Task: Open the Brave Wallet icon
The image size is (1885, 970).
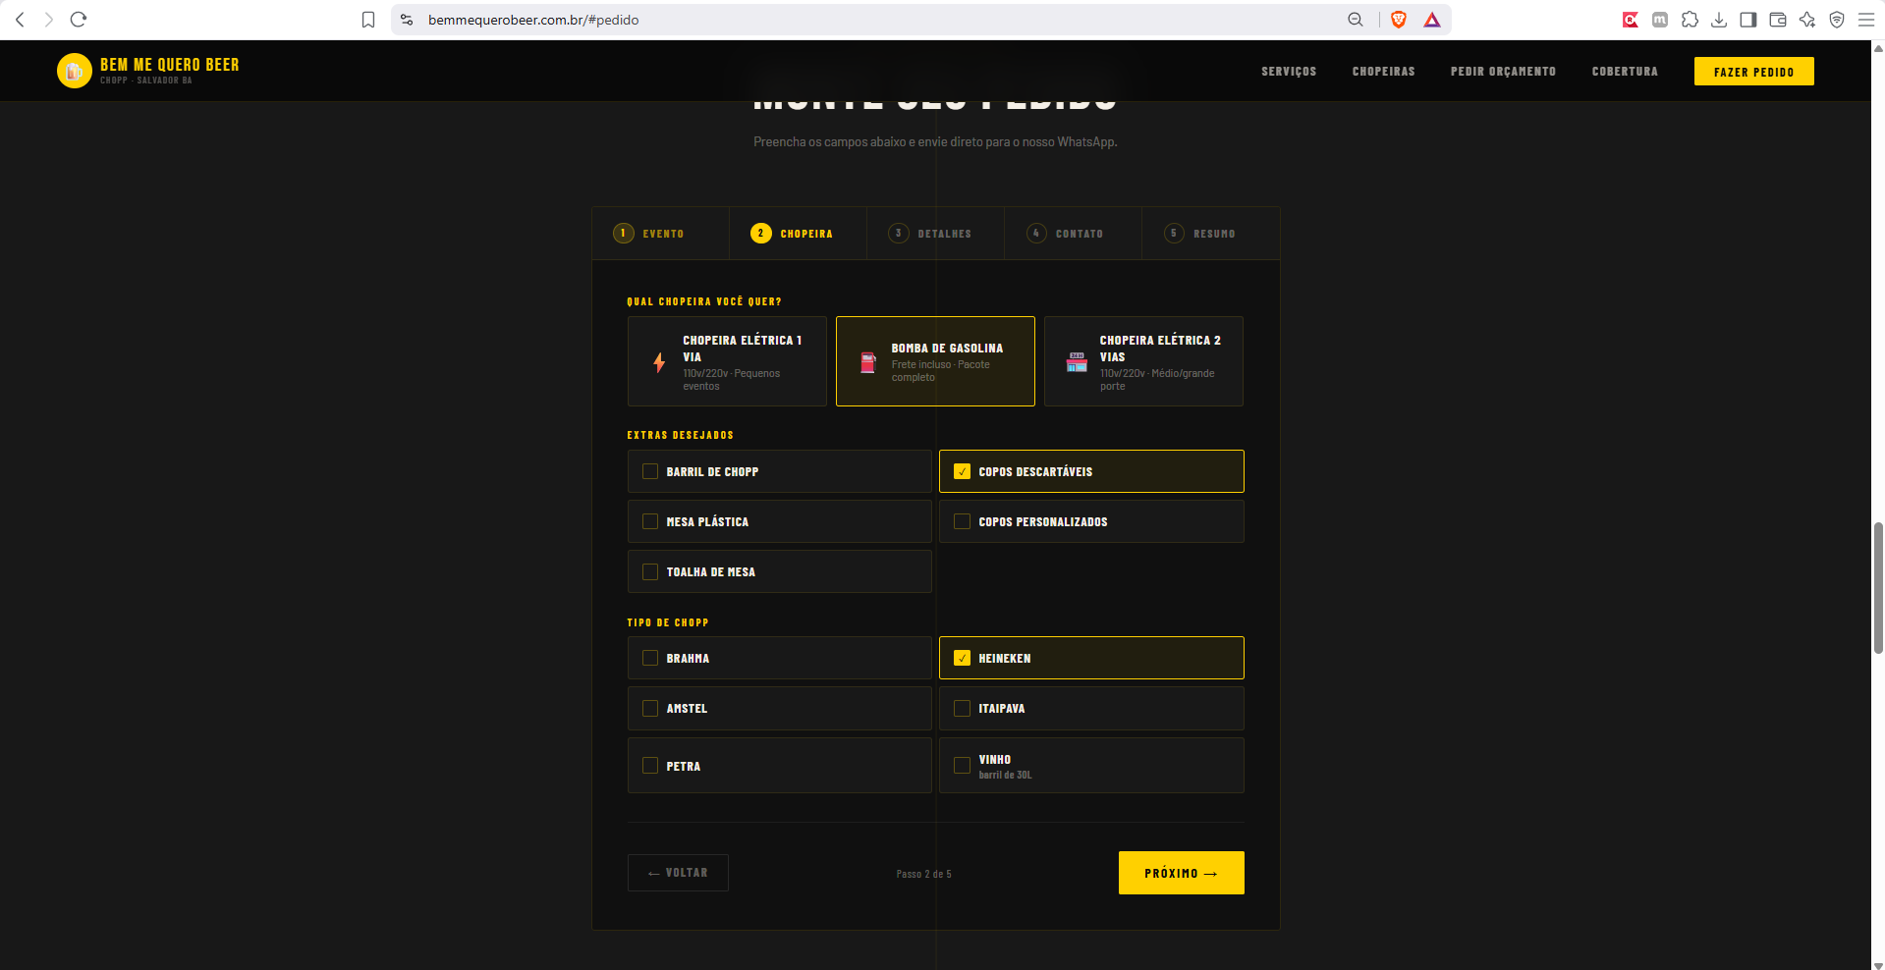Action: (x=1778, y=20)
